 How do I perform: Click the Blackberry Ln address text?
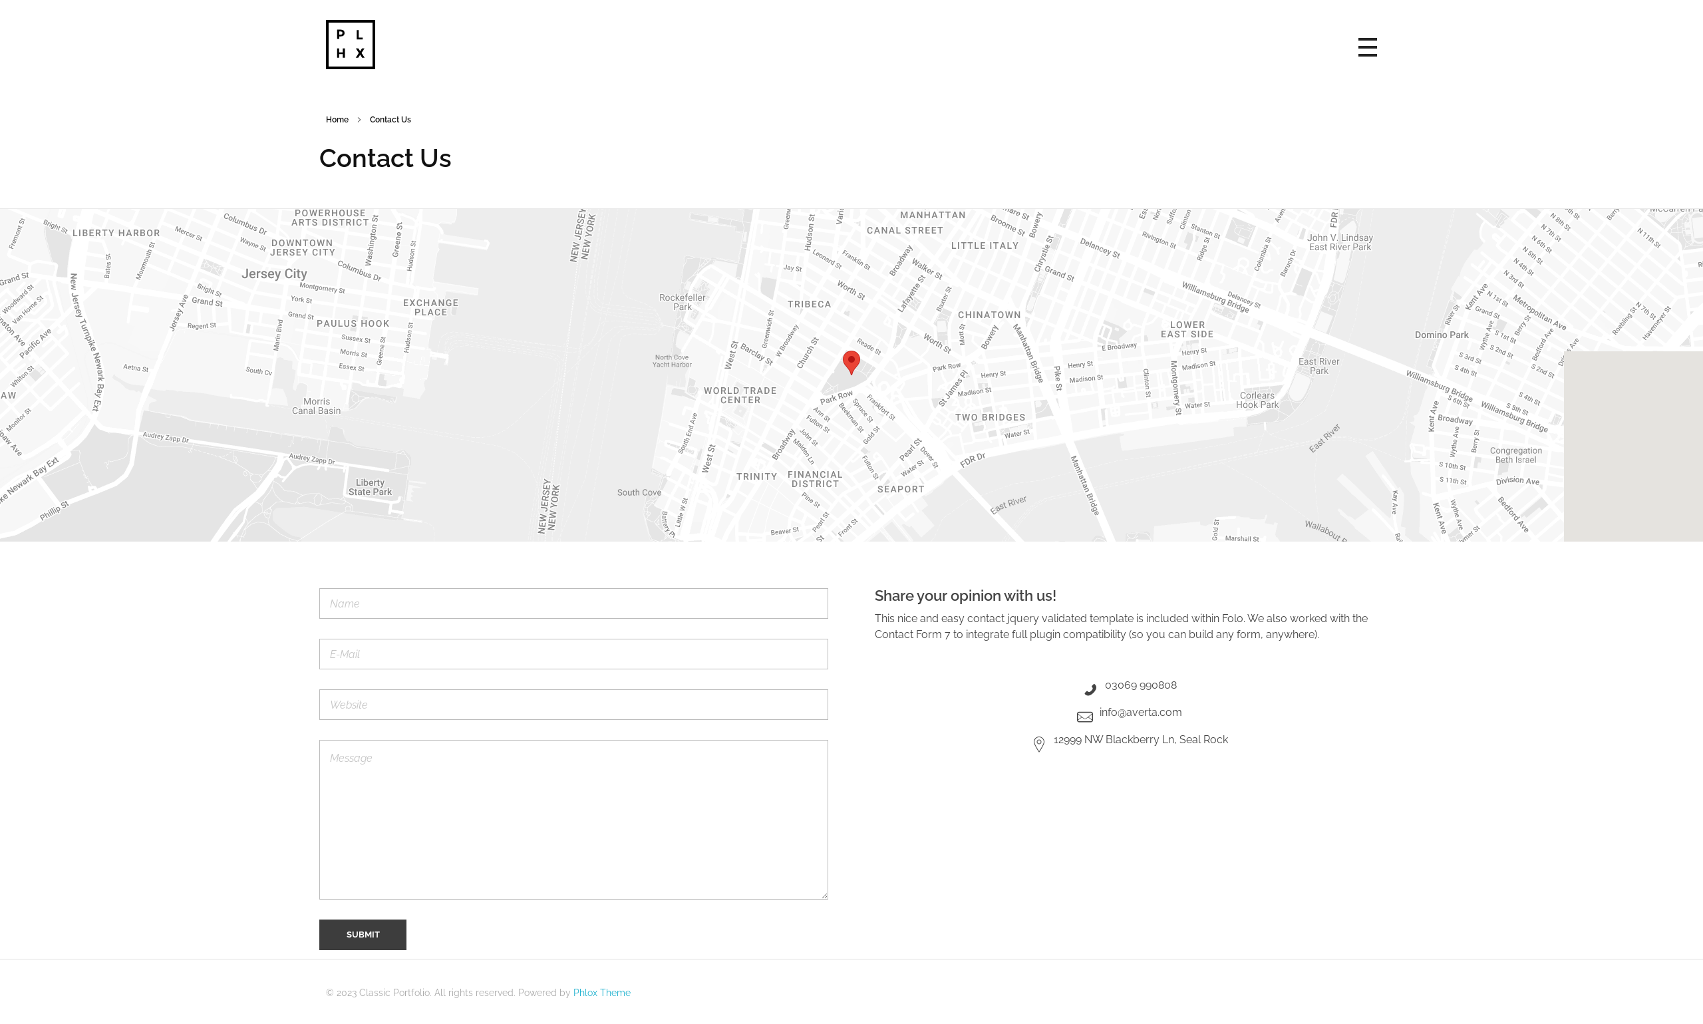click(x=1140, y=740)
